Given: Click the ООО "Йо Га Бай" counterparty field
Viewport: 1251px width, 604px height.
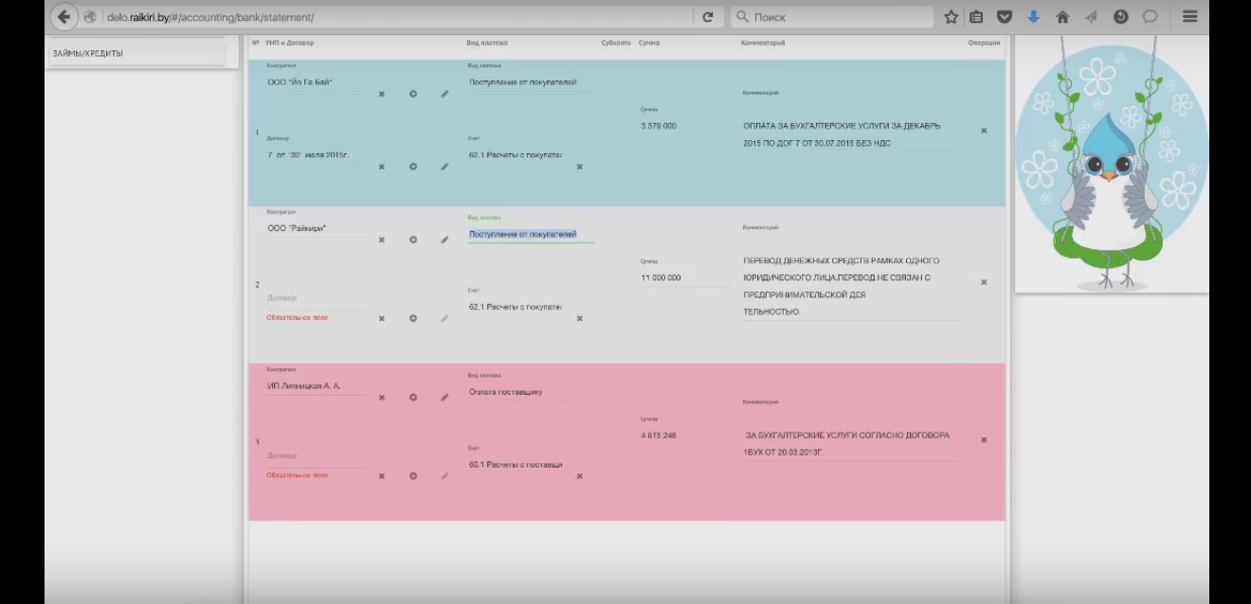Looking at the screenshot, I should coord(316,83).
